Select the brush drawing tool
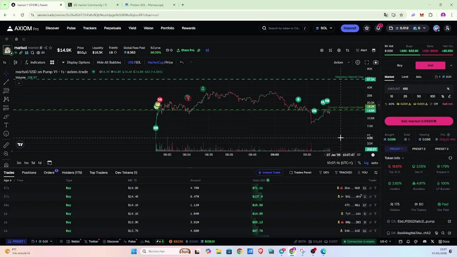The width and height of the screenshot is (457, 257). tap(6, 116)
